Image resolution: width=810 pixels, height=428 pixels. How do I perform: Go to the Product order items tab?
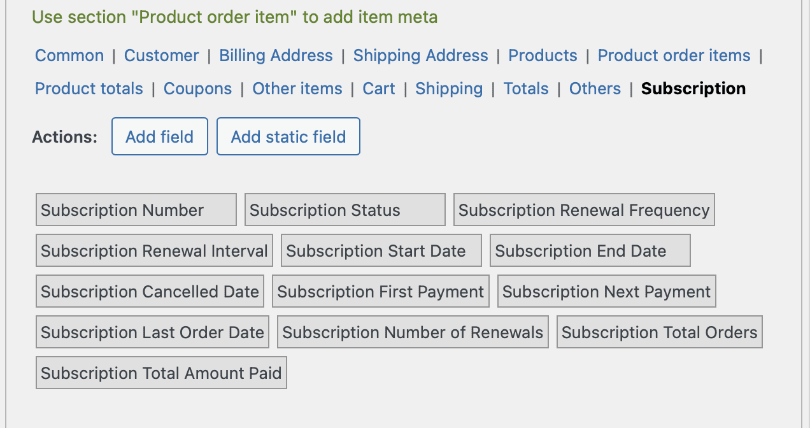click(674, 55)
